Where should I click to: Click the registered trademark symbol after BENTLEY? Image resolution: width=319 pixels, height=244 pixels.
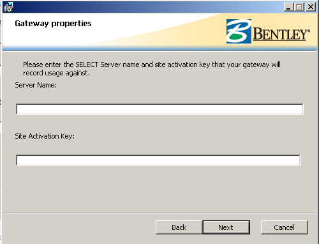pyautogui.click(x=309, y=31)
